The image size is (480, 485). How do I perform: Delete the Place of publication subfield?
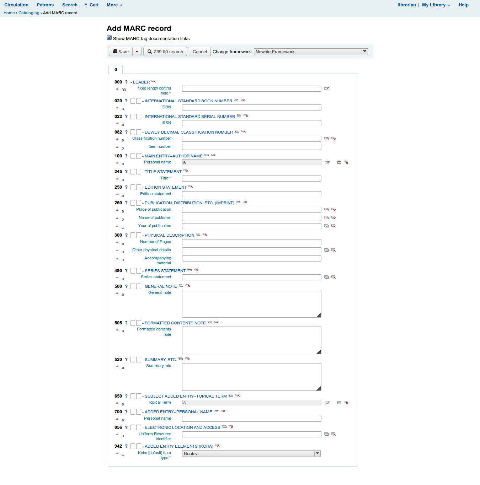pos(334,210)
